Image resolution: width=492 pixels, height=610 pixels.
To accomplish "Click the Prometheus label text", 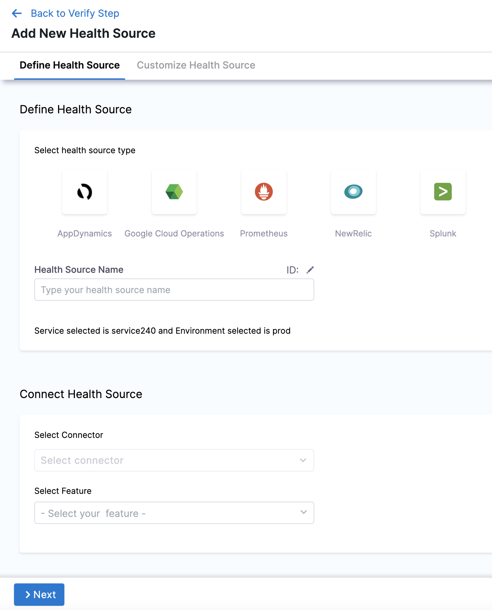I will pyautogui.click(x=264, y=234).
